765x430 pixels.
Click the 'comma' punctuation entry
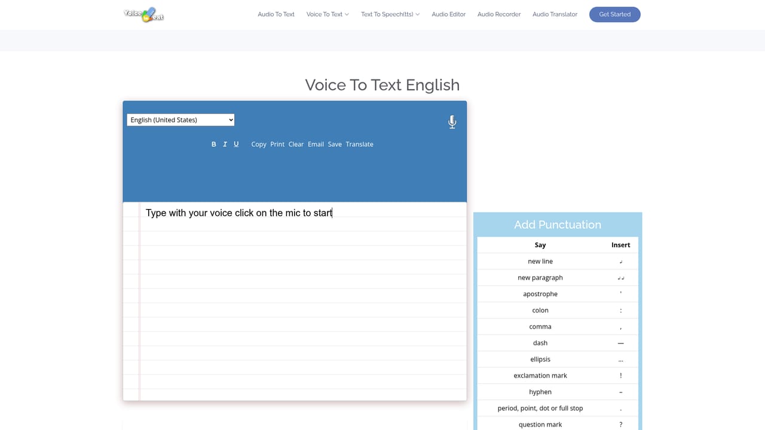(x=558, y=327)
